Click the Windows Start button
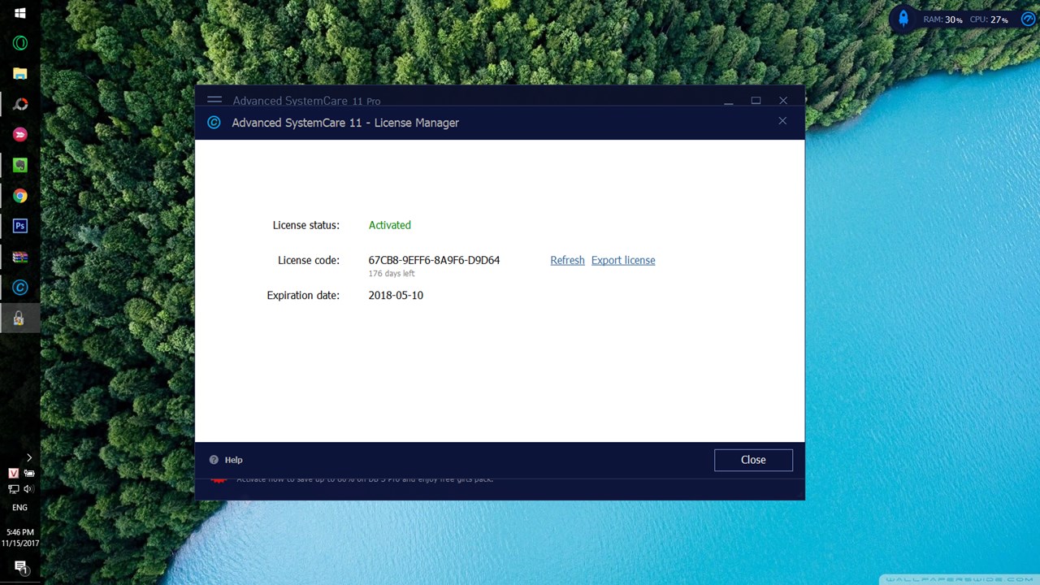1040x585 pixels. click(x=20, y=13)
